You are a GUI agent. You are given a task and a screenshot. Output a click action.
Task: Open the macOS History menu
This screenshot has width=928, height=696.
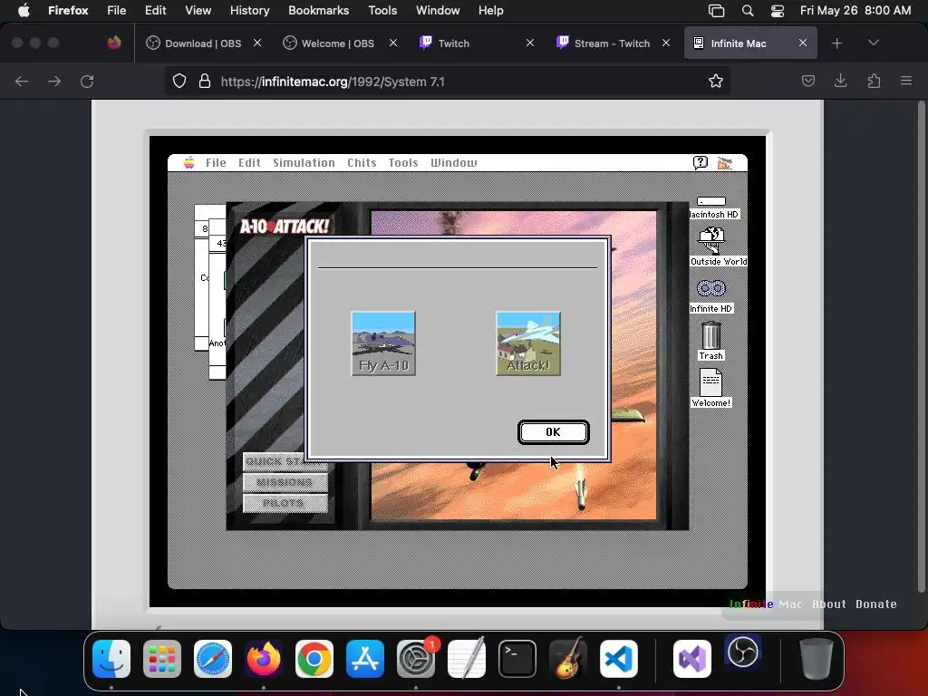[x=249, y=11]
